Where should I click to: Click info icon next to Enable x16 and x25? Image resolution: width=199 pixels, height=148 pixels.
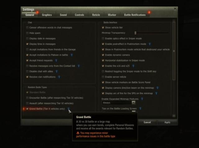133,66
